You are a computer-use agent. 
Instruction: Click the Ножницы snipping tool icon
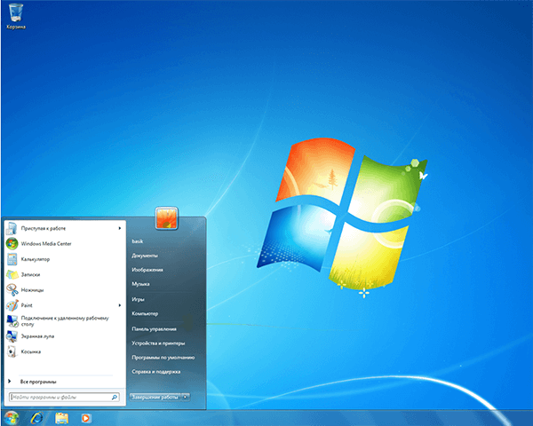tap(12, 290)
